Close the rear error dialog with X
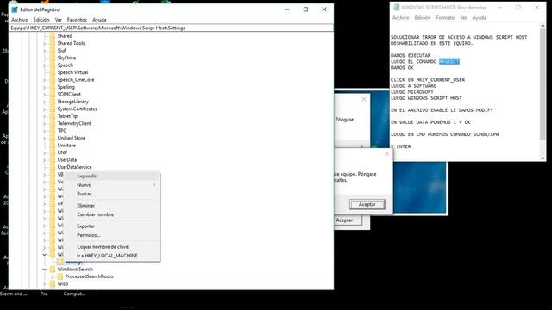The width and height of the screenshot is (552, 310). coord(364,100)
